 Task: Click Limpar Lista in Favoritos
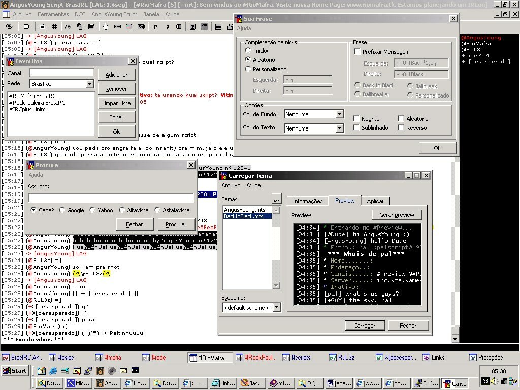point(116,103)
